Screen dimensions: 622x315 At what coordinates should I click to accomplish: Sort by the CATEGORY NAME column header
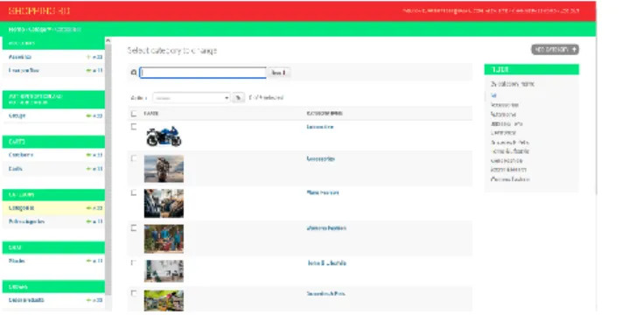tap(325, 114)
